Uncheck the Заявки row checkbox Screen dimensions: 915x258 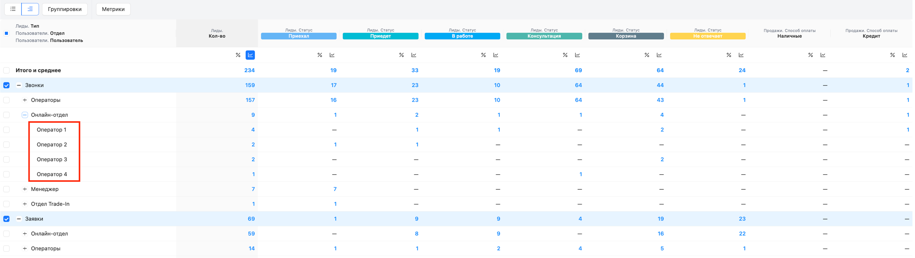coord(6,219)
